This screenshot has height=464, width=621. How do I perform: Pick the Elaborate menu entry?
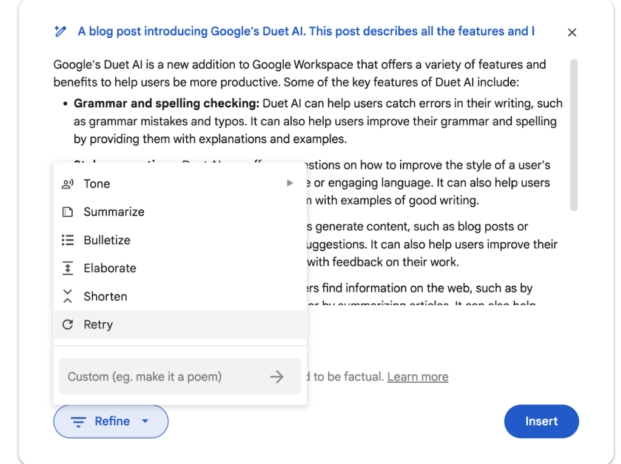(x=110, y=268)
